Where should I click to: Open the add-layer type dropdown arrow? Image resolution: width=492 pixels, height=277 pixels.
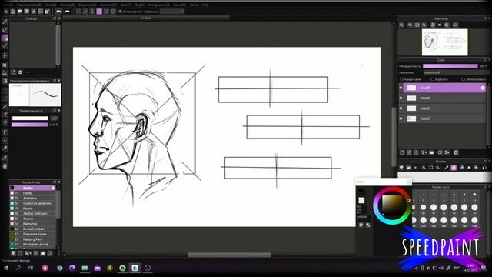pos(425,152)
